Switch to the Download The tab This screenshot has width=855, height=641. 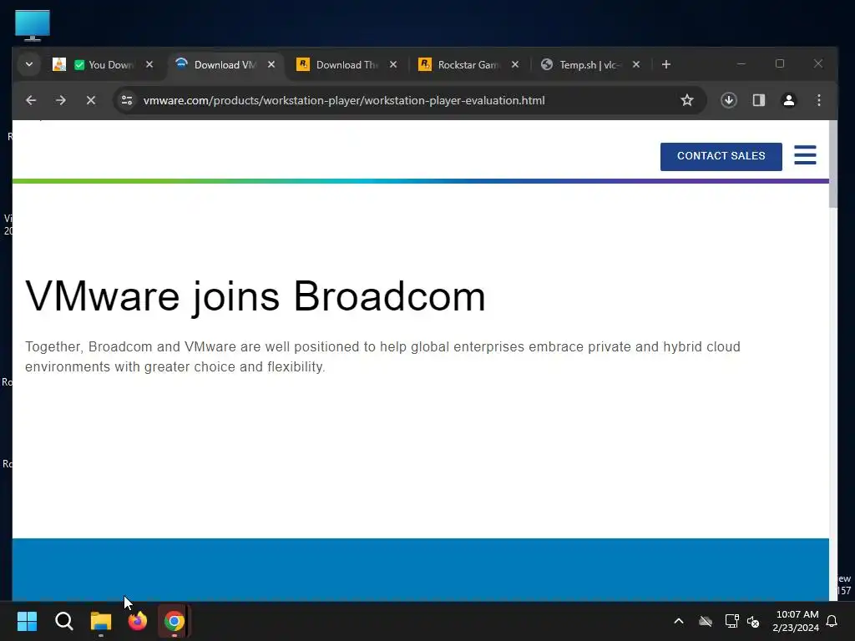(347, 65)
